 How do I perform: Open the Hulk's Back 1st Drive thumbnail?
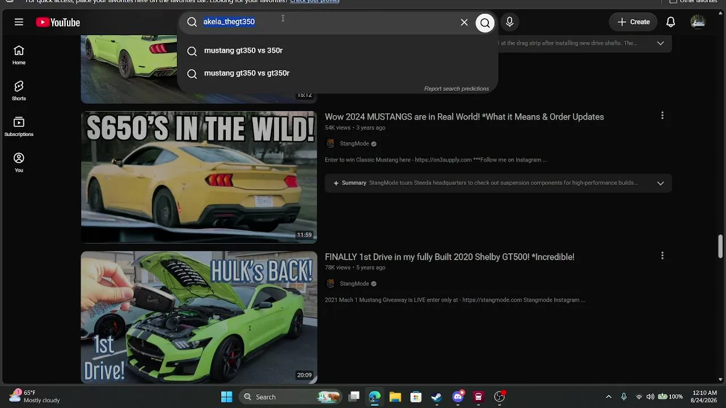pyautogui.click(x=199, y=317)
